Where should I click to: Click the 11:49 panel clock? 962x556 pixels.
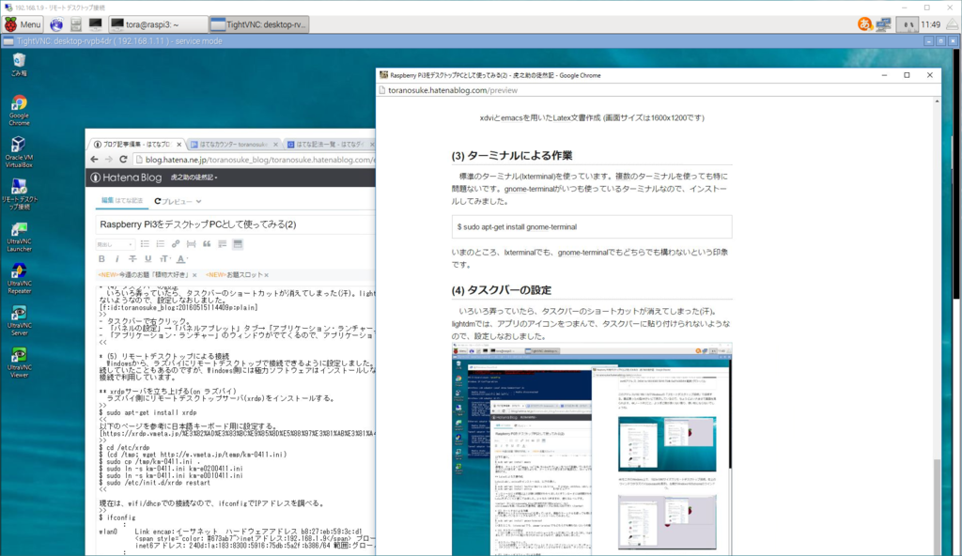931,24
